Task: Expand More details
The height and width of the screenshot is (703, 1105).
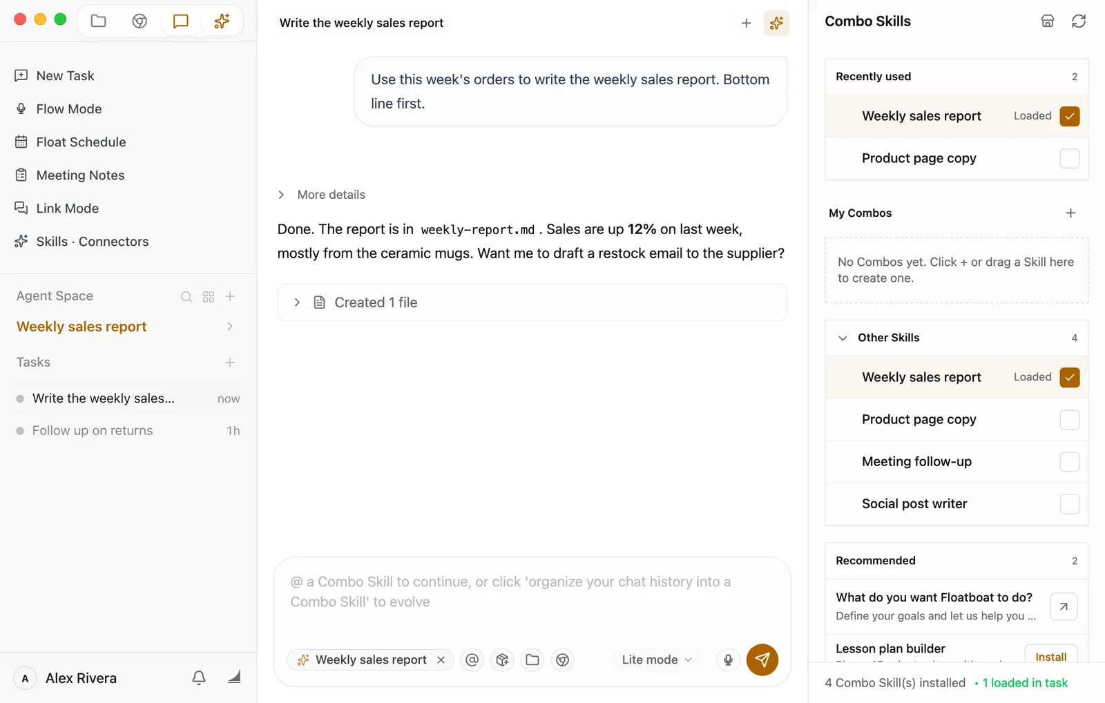Action: (321, 195)
